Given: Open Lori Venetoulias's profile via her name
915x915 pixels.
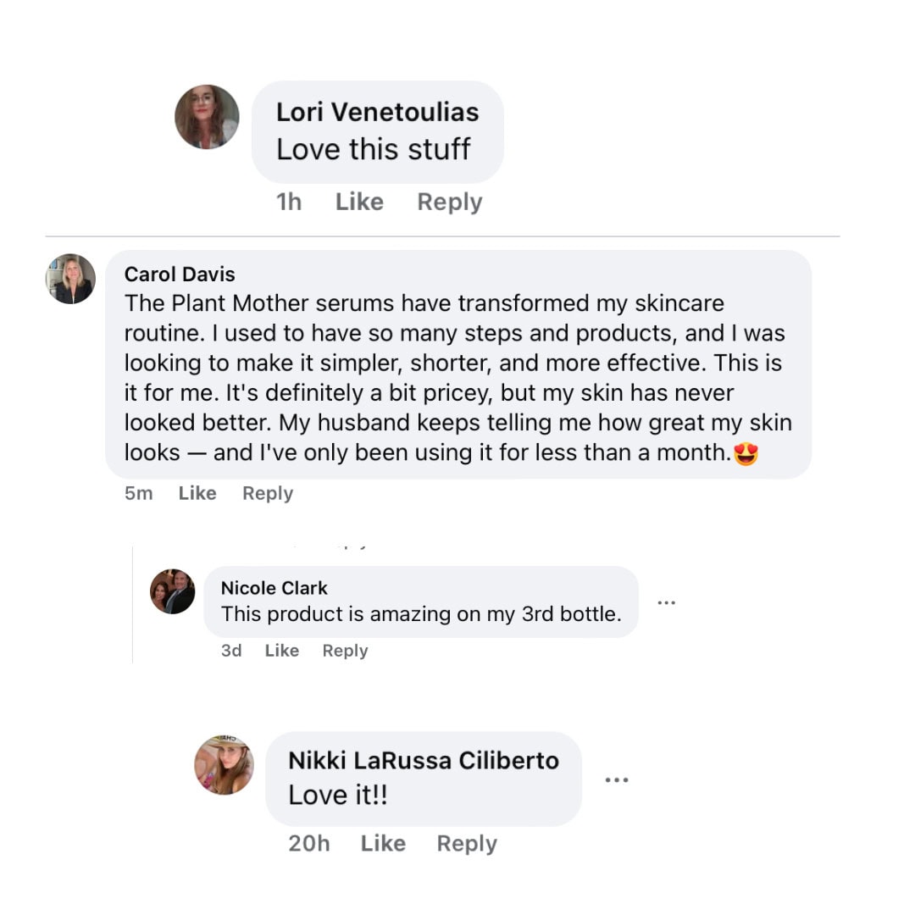Looking at the screenshot, I should (x=378, y=111).
